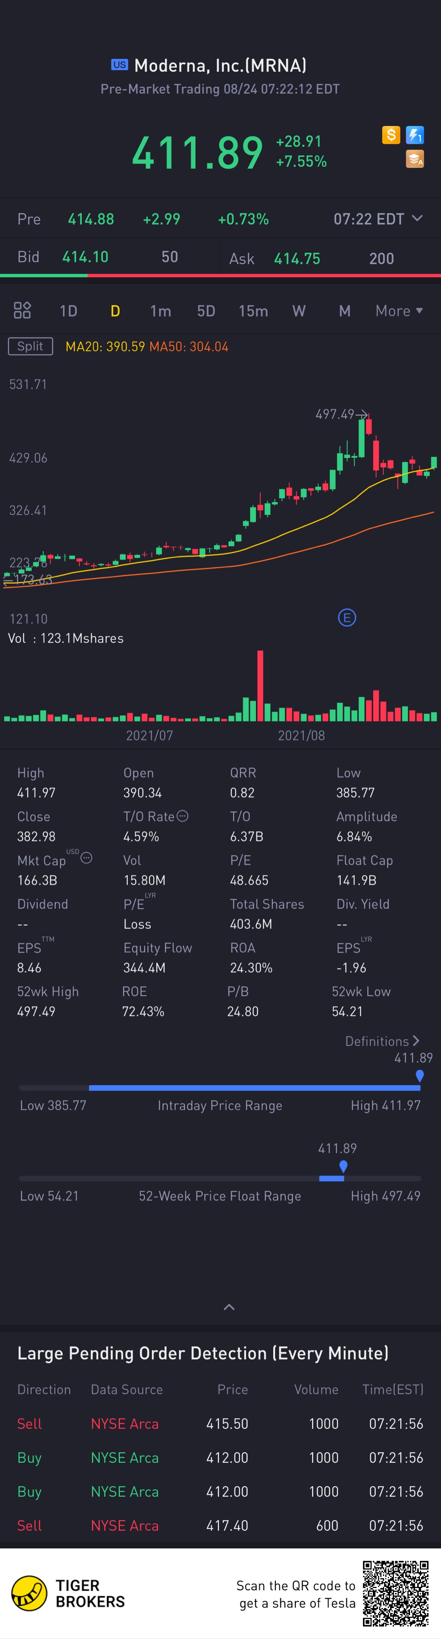Tap the P/E value 48.665
Screen dimensions: 441x1639
pyautogui.click(x=249, y=881)
